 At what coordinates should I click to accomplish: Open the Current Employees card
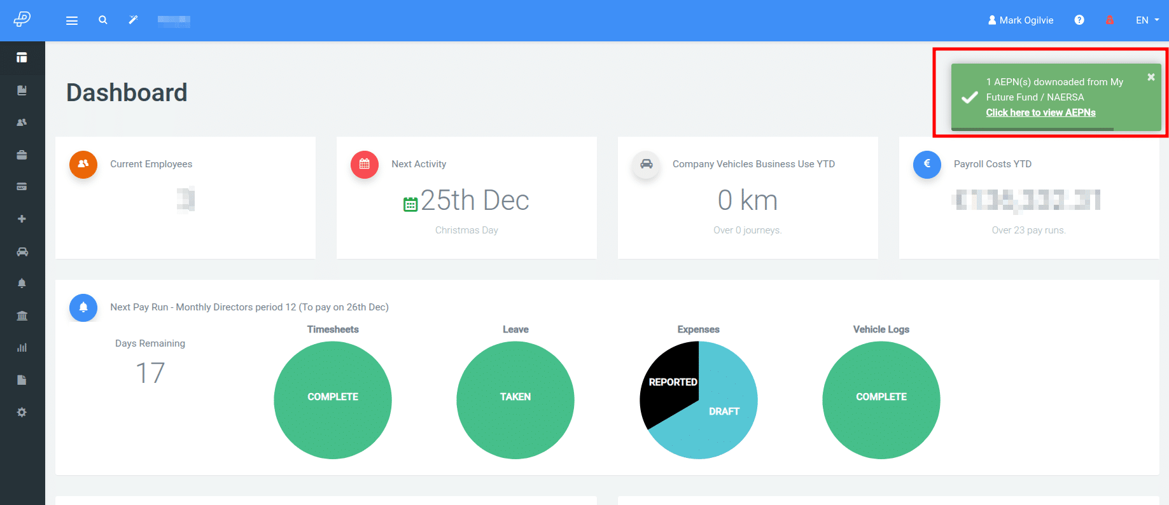pos(185,198)
